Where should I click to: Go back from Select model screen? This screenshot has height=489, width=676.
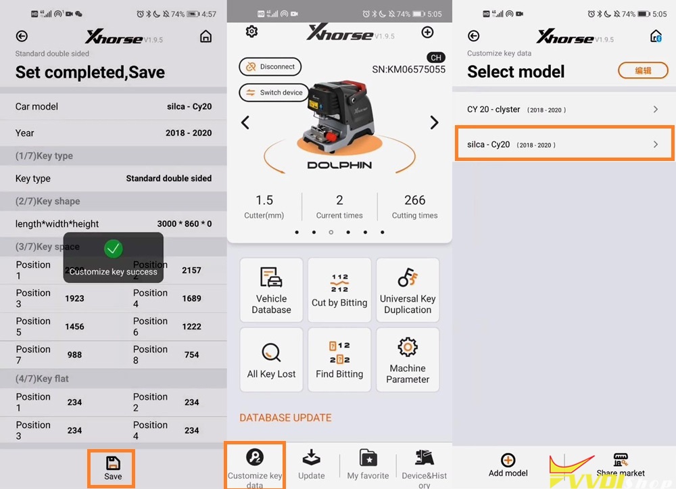tap(473, 36)
